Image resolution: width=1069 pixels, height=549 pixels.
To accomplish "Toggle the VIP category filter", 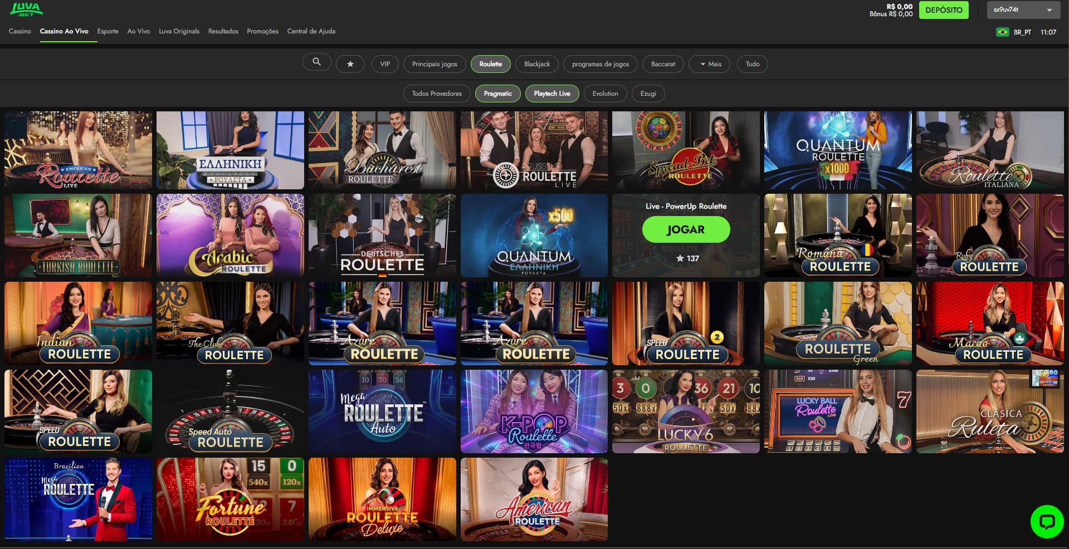I will coord(385,64).
